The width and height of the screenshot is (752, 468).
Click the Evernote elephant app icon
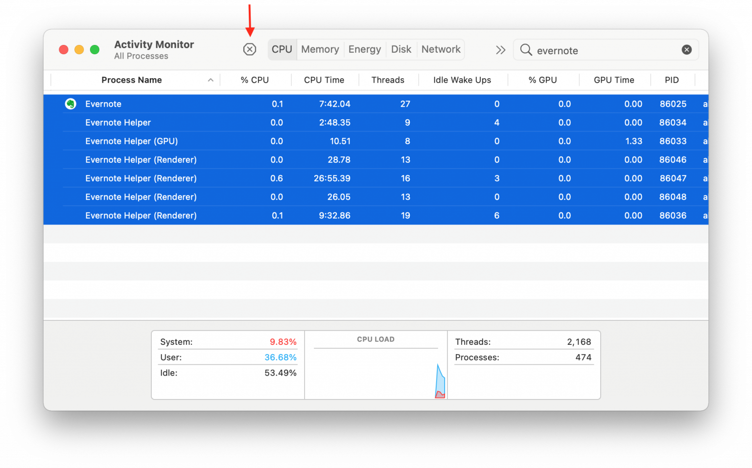[x=70, y=104]
